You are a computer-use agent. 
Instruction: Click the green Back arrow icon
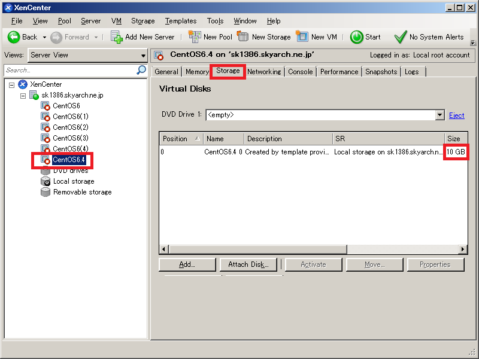point(14,37)
